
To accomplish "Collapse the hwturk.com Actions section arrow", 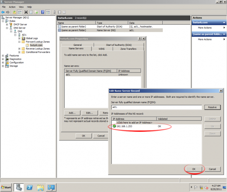I will coord(224,23).
